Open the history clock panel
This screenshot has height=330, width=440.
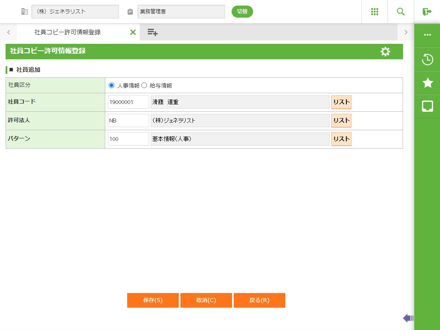coord(428,59)
